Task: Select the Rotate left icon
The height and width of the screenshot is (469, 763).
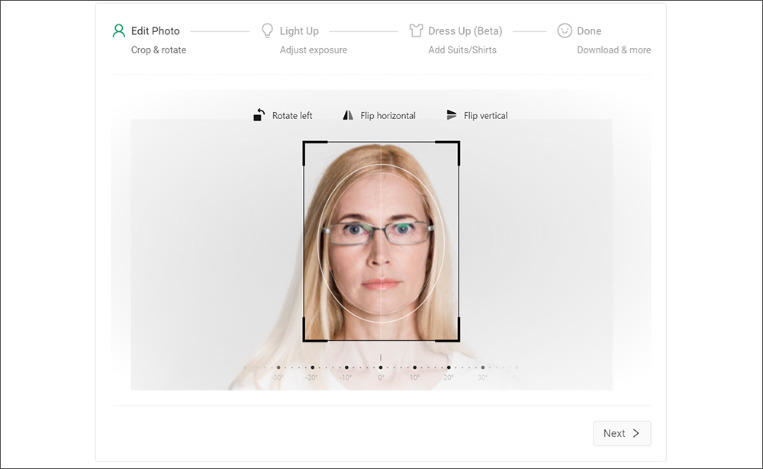Action: [x=260, y=114]
